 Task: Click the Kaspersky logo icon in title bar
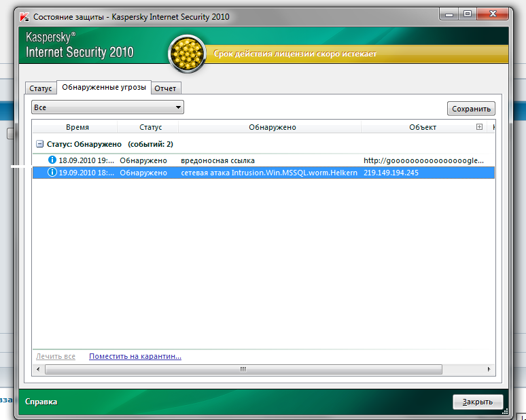(x=24, y=17)
